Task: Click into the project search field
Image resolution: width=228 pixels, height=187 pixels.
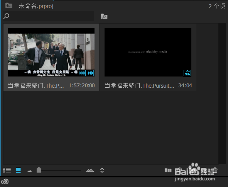Action: (x=49, y=16)
